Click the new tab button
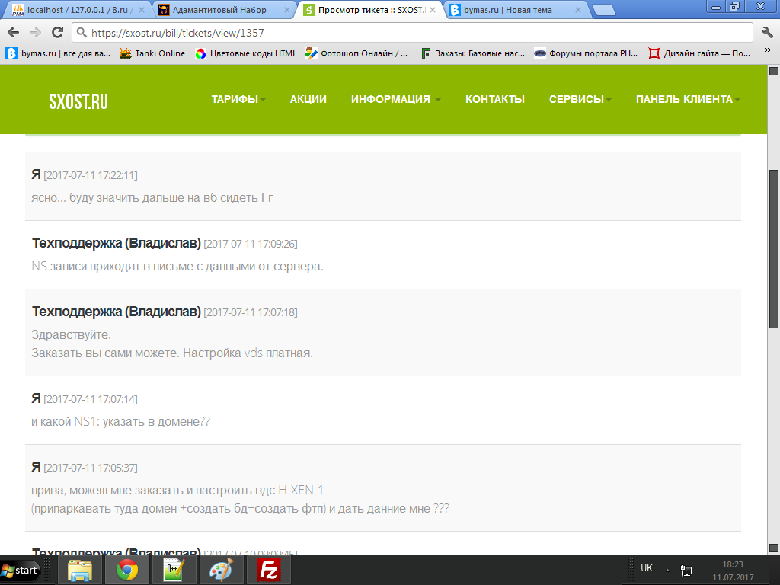Image resolution: width=780 pixels, height=585 pixels. coord(603,10)
